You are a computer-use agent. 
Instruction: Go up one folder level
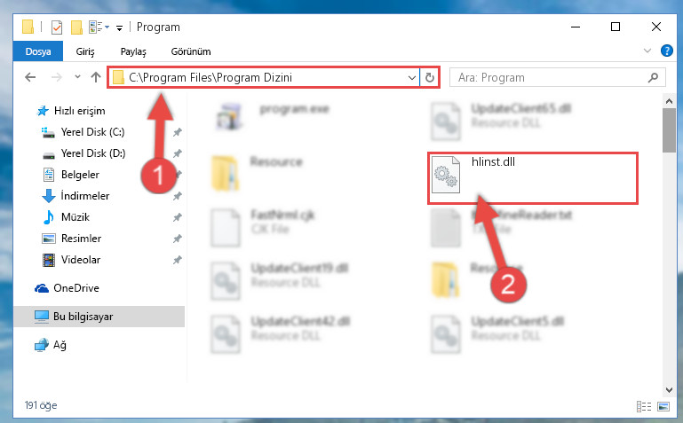[96, 77]
